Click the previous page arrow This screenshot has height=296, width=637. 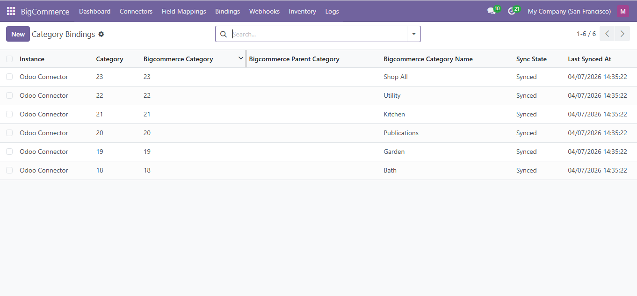pyautogui.click(x=607, y=33)
